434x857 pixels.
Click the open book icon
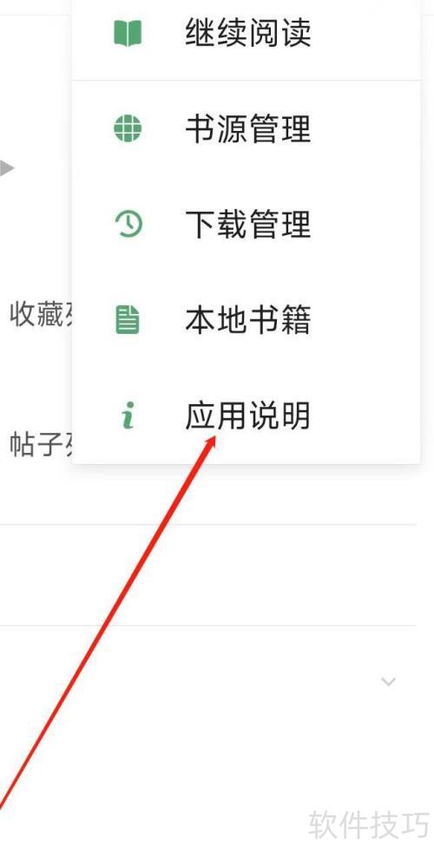point(128,33)
